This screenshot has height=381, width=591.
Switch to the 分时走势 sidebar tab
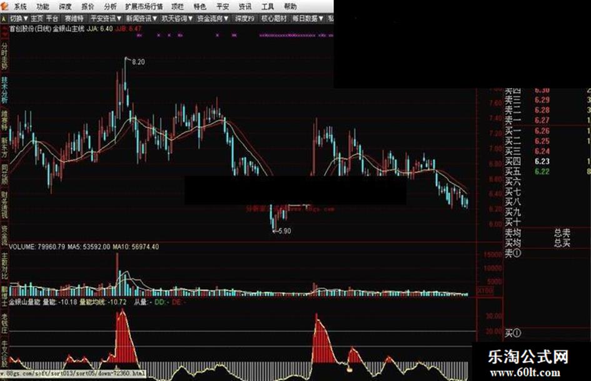tap(4, 56)
